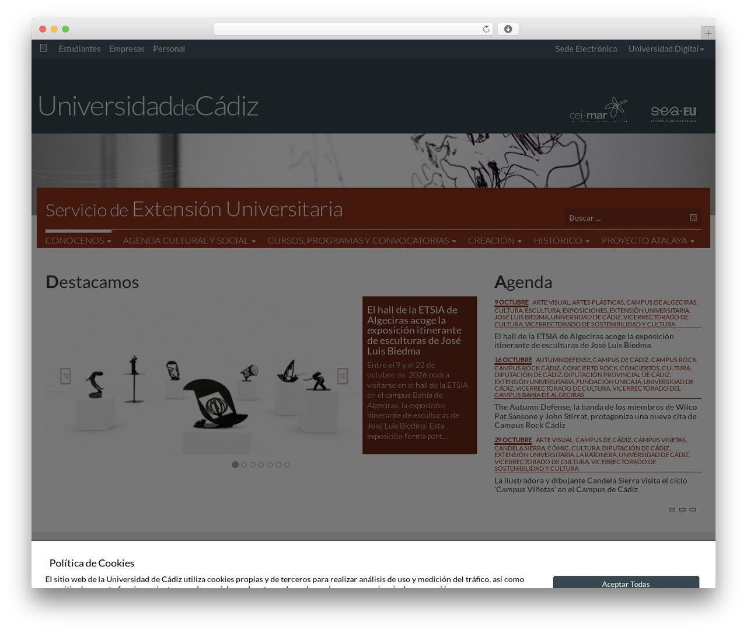
Task: Expand the CREACIÓN menu
Action: pyautogui.click(x=494, y=241)
